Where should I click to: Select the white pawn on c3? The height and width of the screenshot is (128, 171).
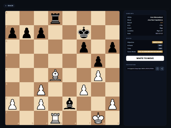(41, 90)
